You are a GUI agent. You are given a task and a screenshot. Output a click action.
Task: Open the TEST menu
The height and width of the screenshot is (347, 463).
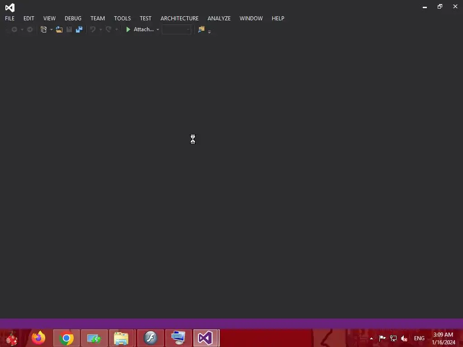[145, 18]
